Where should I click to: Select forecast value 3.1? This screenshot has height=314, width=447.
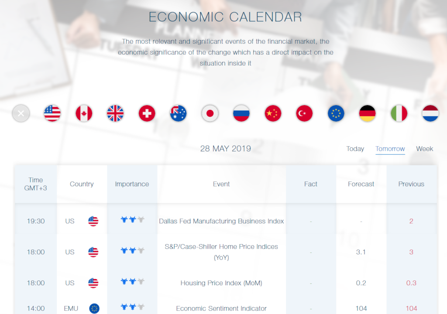point(361,252)
